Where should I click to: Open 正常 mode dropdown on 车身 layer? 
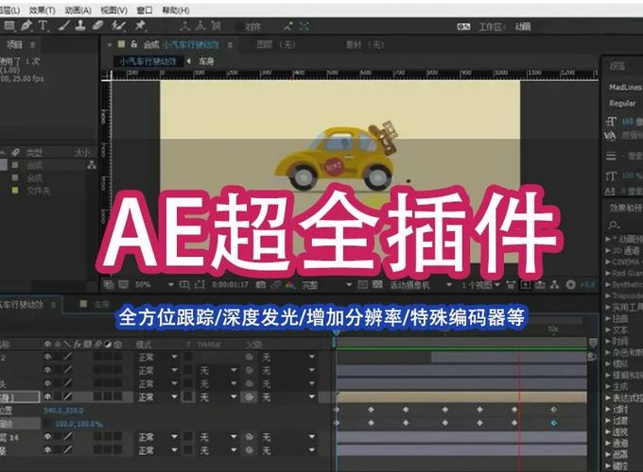click(158, 396)
